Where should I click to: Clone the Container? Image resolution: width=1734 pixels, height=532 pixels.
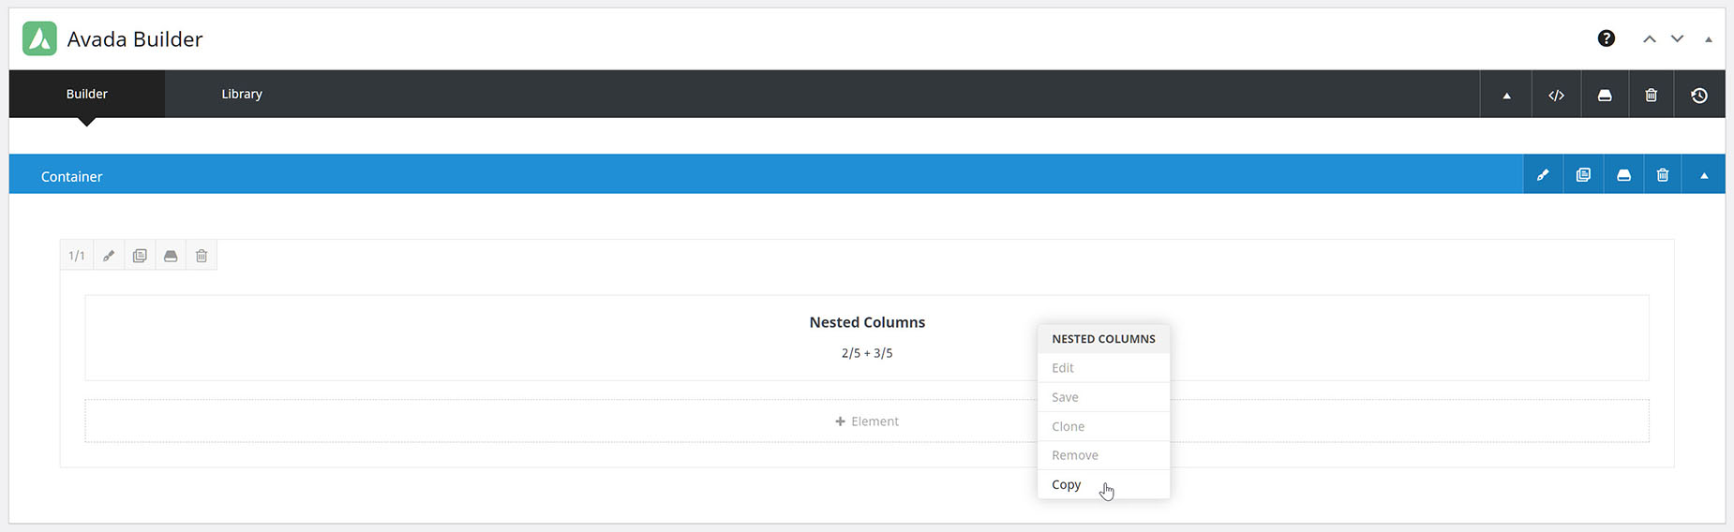(1583, 175)
